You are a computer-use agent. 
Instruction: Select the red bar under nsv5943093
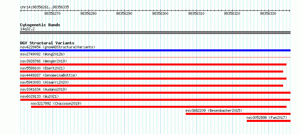[x=152, y=86]
